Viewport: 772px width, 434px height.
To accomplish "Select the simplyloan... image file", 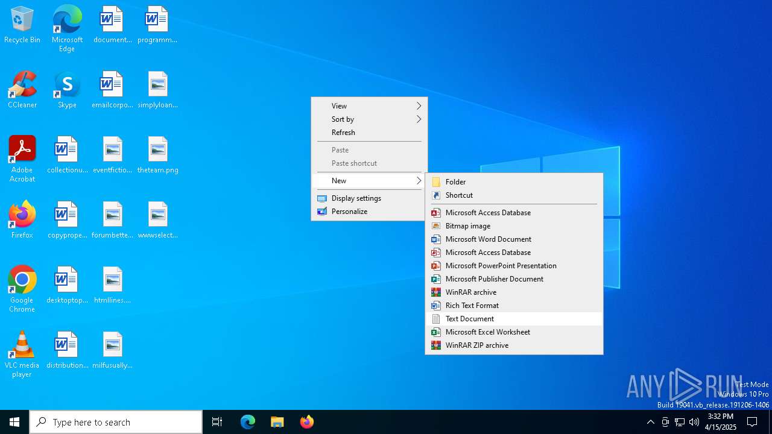I will pos(157,90).
